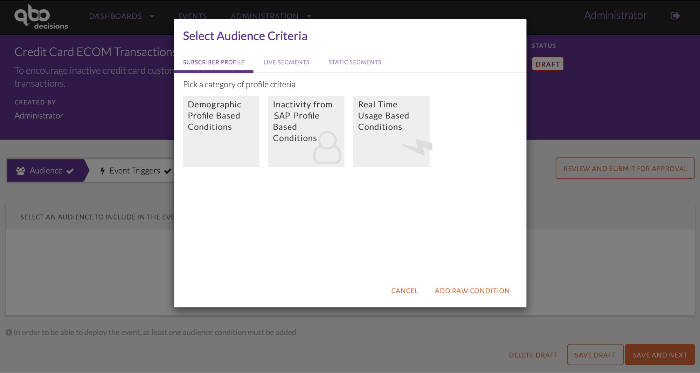Cancel the Select Audience Criteria dialog
The image size is (700, 373).
coord(404,291)
